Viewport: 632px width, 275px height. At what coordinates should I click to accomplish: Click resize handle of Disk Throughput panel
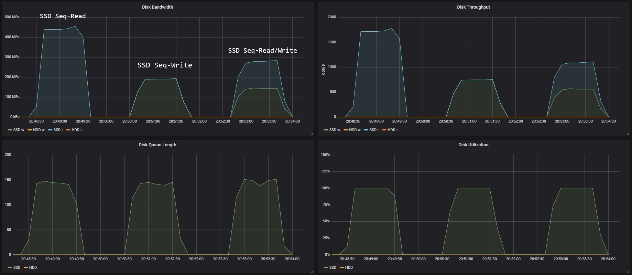628,134
